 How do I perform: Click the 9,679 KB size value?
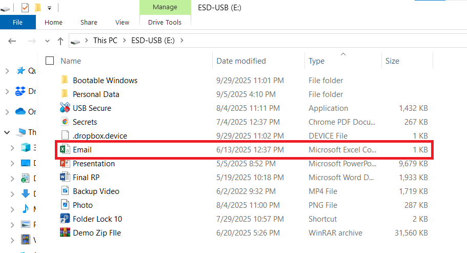click(413, 164)
